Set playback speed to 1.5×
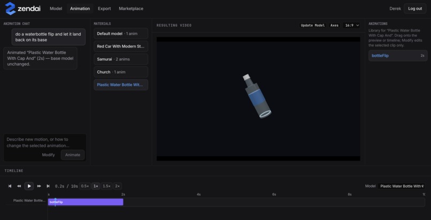This screenshot has height=220, width=431. [106, 186]
